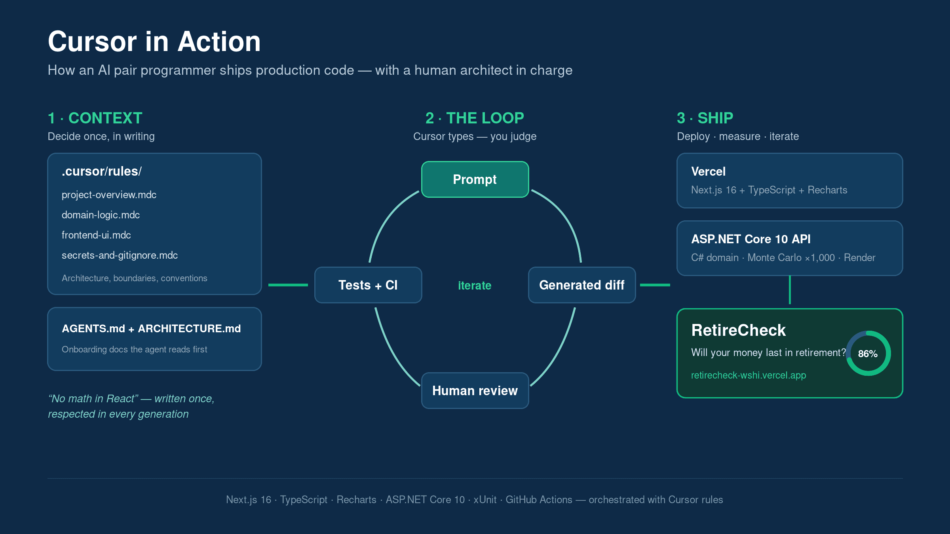This screenshot has width=950, height=534.
Task: Click the Prompt box in the loop
Action: point(475,179)
